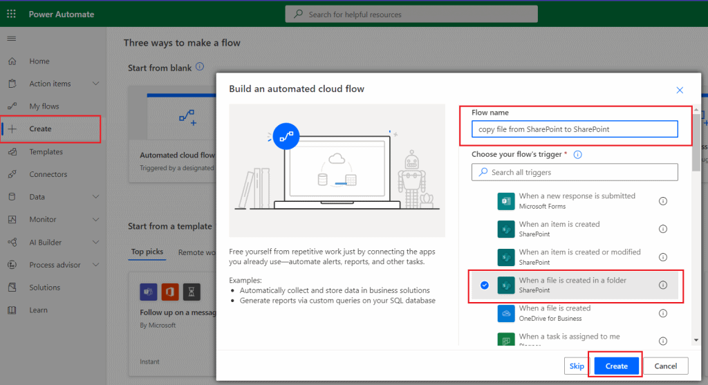Click the Data cylinder icon
708x385 pixels.
(x=12, y=197)
